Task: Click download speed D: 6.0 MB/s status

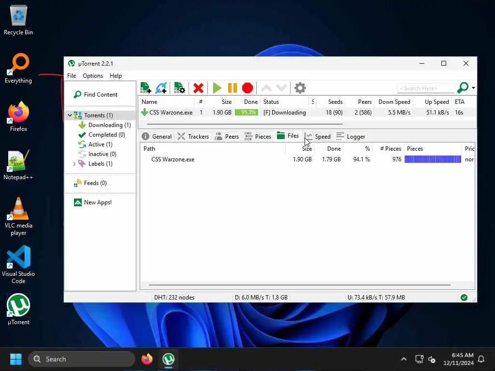Action: [261, 298]
